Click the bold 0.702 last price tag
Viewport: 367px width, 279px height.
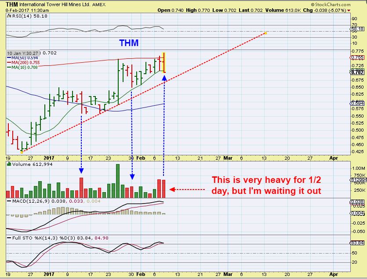coord(357,72)
